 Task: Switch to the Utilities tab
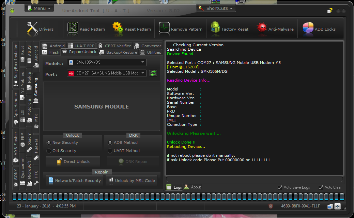pos(151,52)
